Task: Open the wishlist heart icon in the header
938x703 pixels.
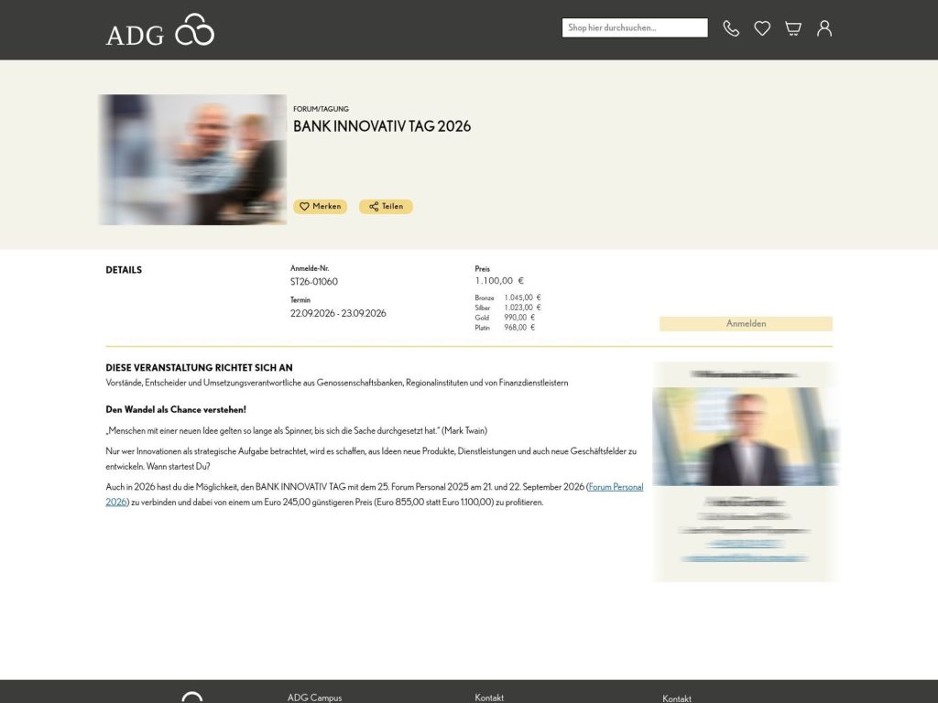Action: point(761,28)
